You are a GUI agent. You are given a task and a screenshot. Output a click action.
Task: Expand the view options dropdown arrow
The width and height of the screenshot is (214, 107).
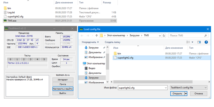[192, 42]
